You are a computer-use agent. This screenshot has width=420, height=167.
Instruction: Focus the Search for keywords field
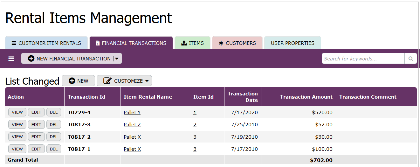tap(363, 59)
